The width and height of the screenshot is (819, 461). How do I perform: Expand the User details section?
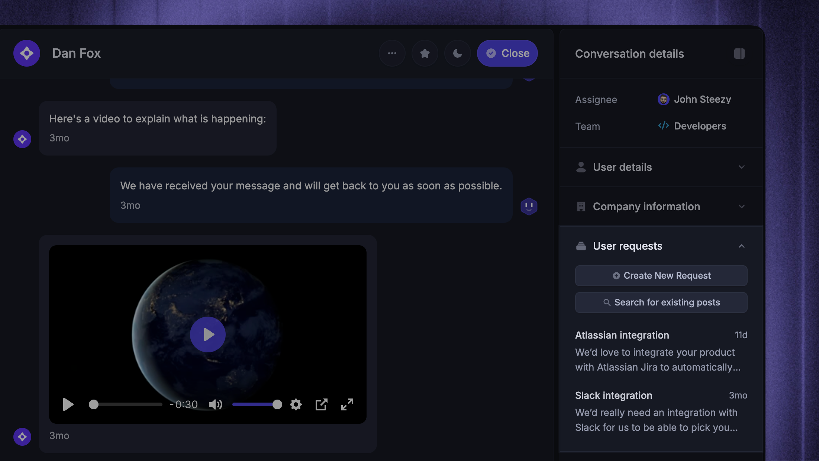pyautogui.click(x=661, y=167)
